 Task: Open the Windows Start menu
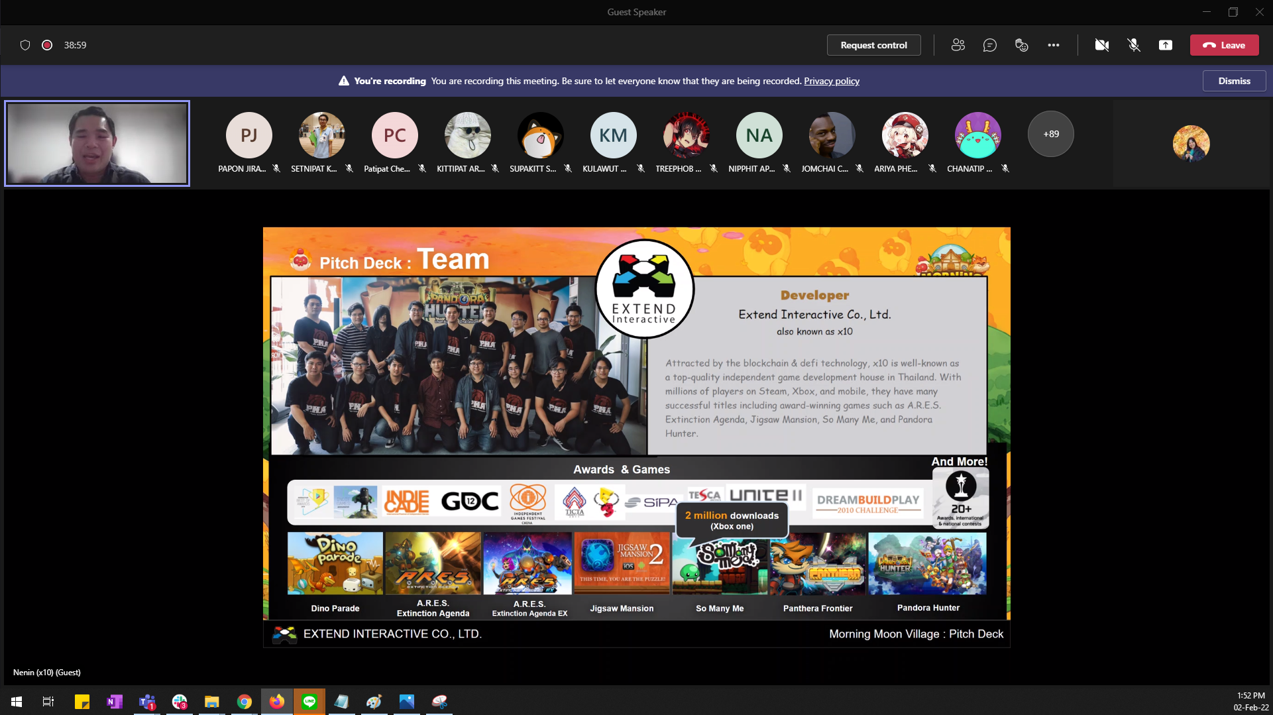pyautogui.click(x=17, y=701)
